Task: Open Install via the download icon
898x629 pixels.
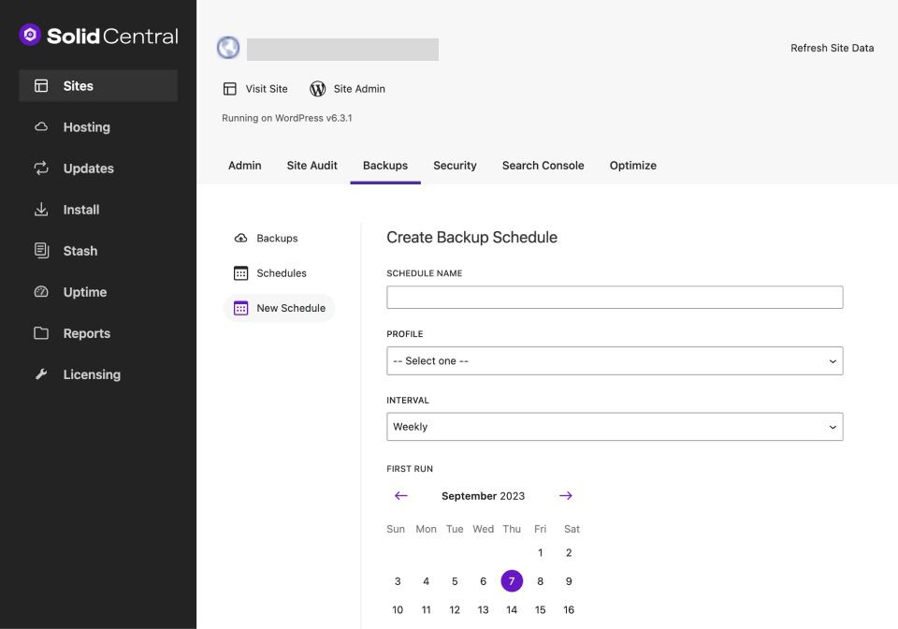Action: [x=41, y=210]
